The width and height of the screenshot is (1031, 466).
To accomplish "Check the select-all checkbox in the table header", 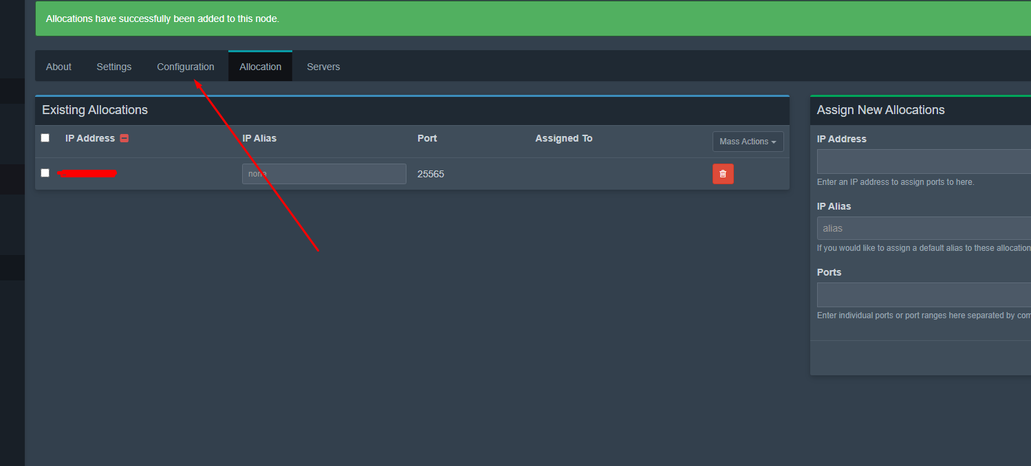I will coord(45,137).
